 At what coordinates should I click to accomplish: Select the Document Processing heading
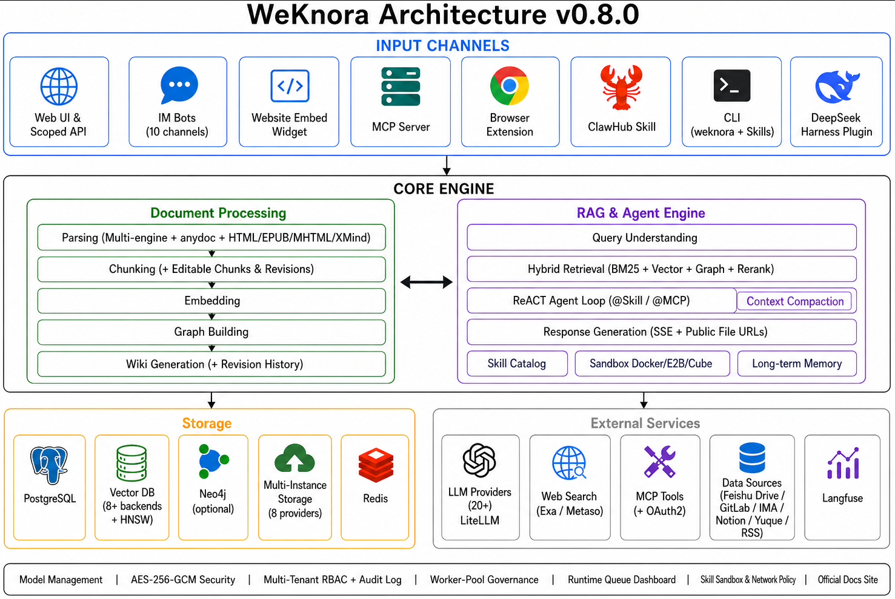[218, 213]
